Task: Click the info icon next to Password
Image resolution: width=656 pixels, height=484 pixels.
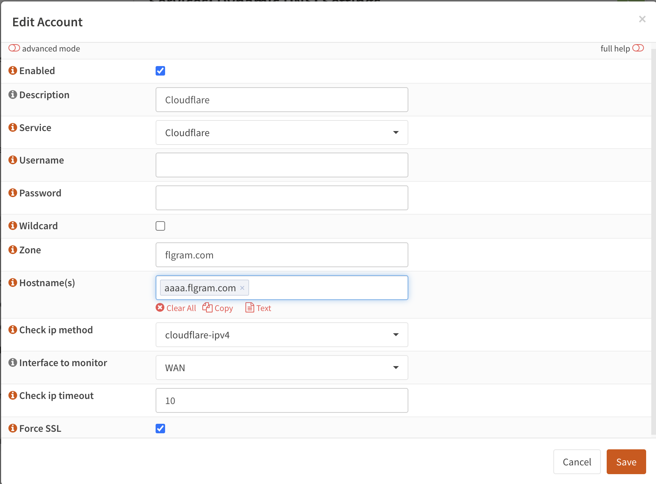Action: 13,193
